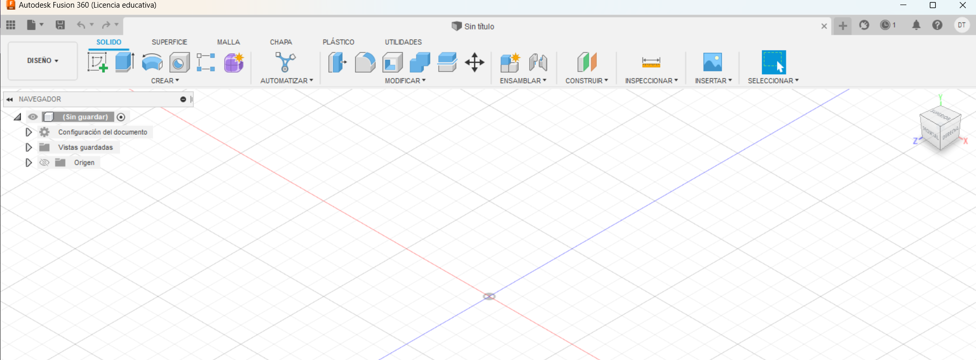The height and width of the screenshot is (360, 976).
Task: Select the Extrude tool
Action: click(125, 62)
